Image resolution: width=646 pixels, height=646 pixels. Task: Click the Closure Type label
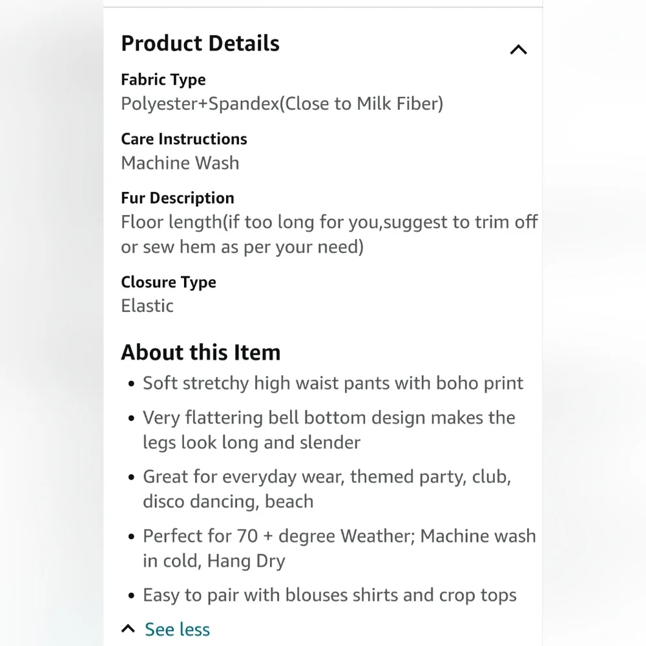169,282
